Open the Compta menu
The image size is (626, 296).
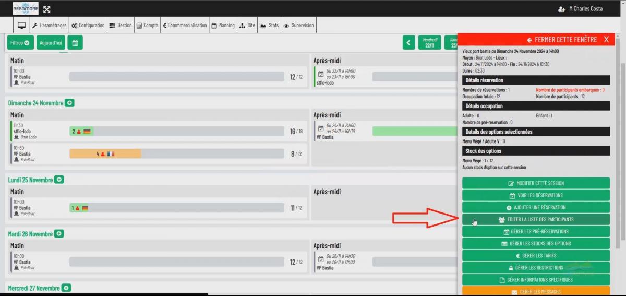point(147,25)
